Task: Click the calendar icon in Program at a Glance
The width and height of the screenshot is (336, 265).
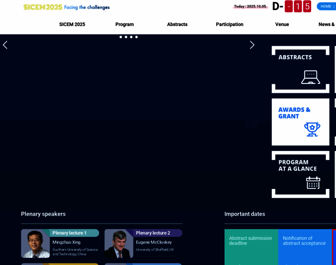Action: 313,183
